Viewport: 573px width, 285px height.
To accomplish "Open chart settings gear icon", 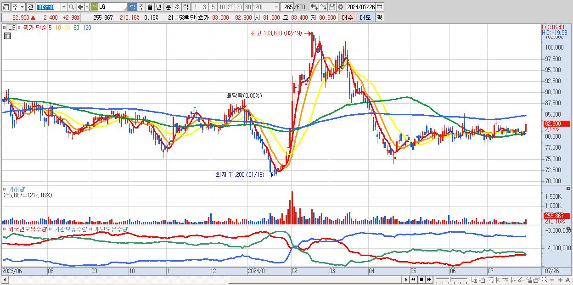I will pos(341,7).
